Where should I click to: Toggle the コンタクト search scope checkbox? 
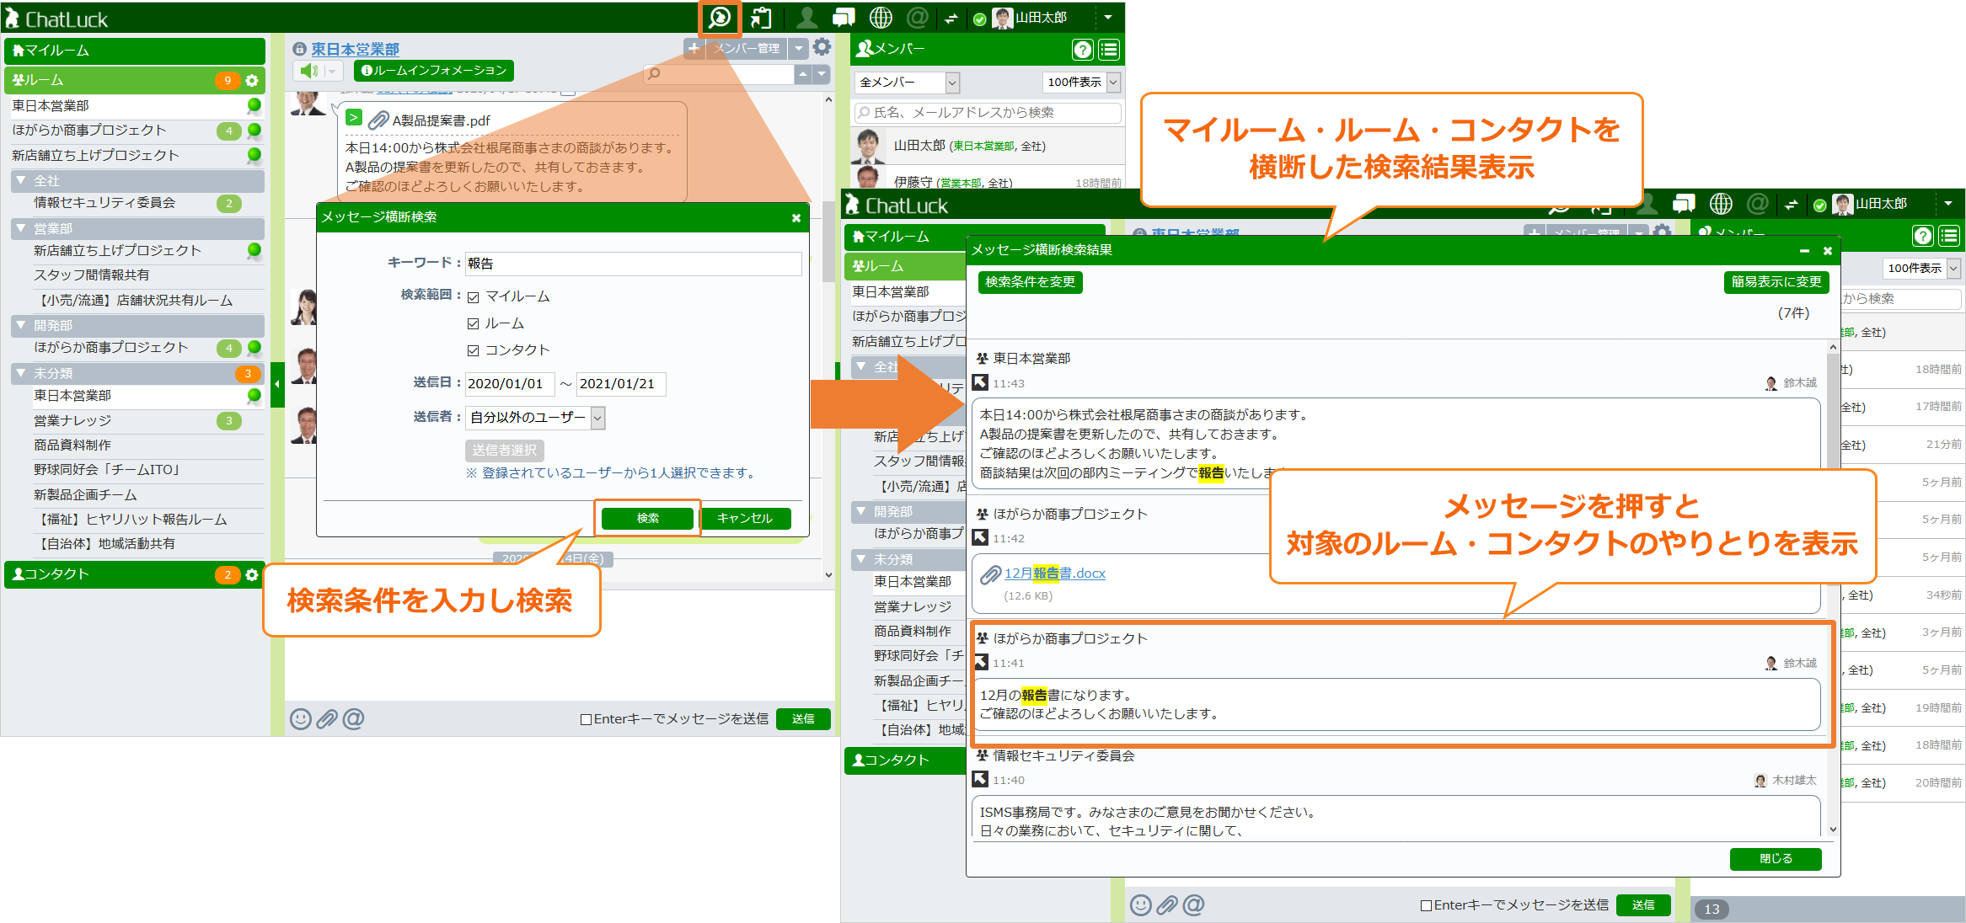pos(474,350)
